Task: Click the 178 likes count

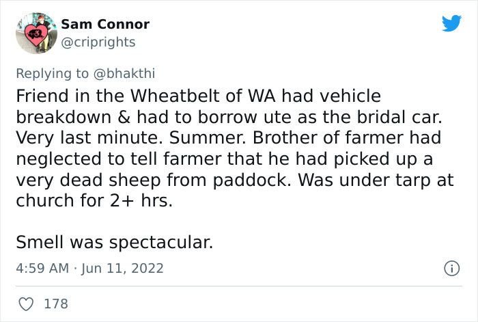Action: (x=56, y=304)
